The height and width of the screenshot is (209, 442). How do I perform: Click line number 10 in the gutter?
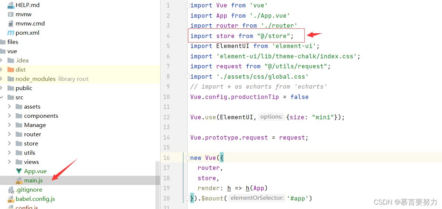click(166, 97)
